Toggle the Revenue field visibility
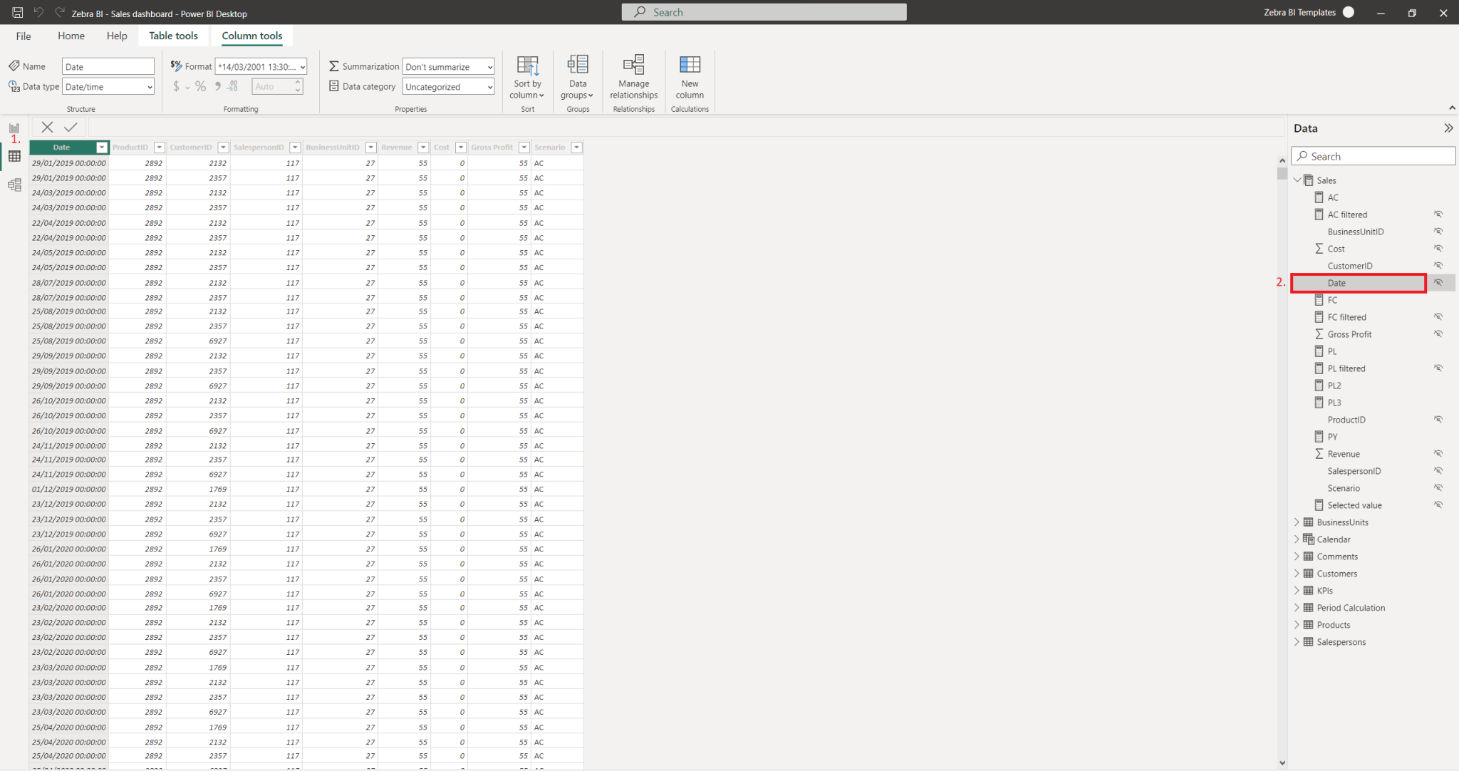1459x771 pixels. 1438,453
